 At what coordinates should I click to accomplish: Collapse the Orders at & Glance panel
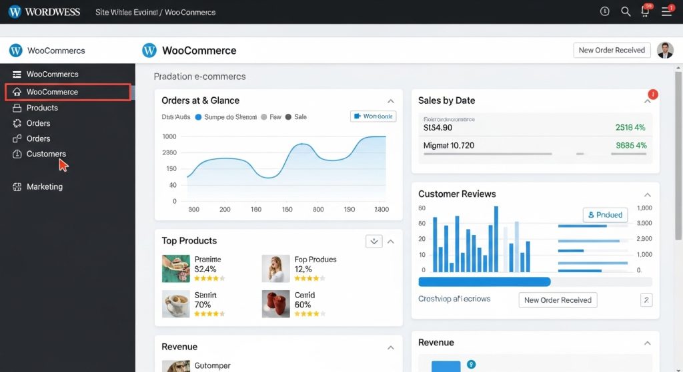[391, 101]
